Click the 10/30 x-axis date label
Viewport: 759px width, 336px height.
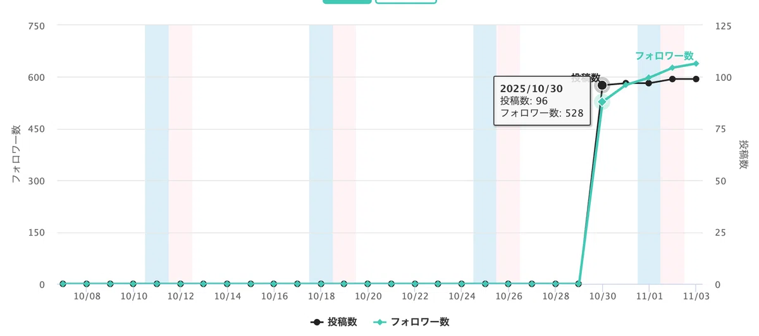tap(602, 296)
